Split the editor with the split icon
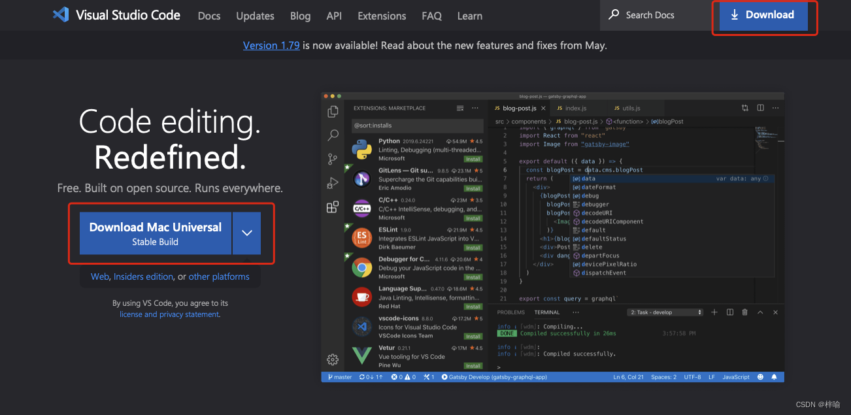The height and width of the screenshot is (415, 851). coord(760,108)
